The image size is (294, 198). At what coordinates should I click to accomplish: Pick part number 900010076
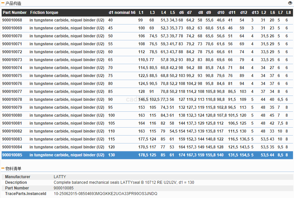point(12,84)
